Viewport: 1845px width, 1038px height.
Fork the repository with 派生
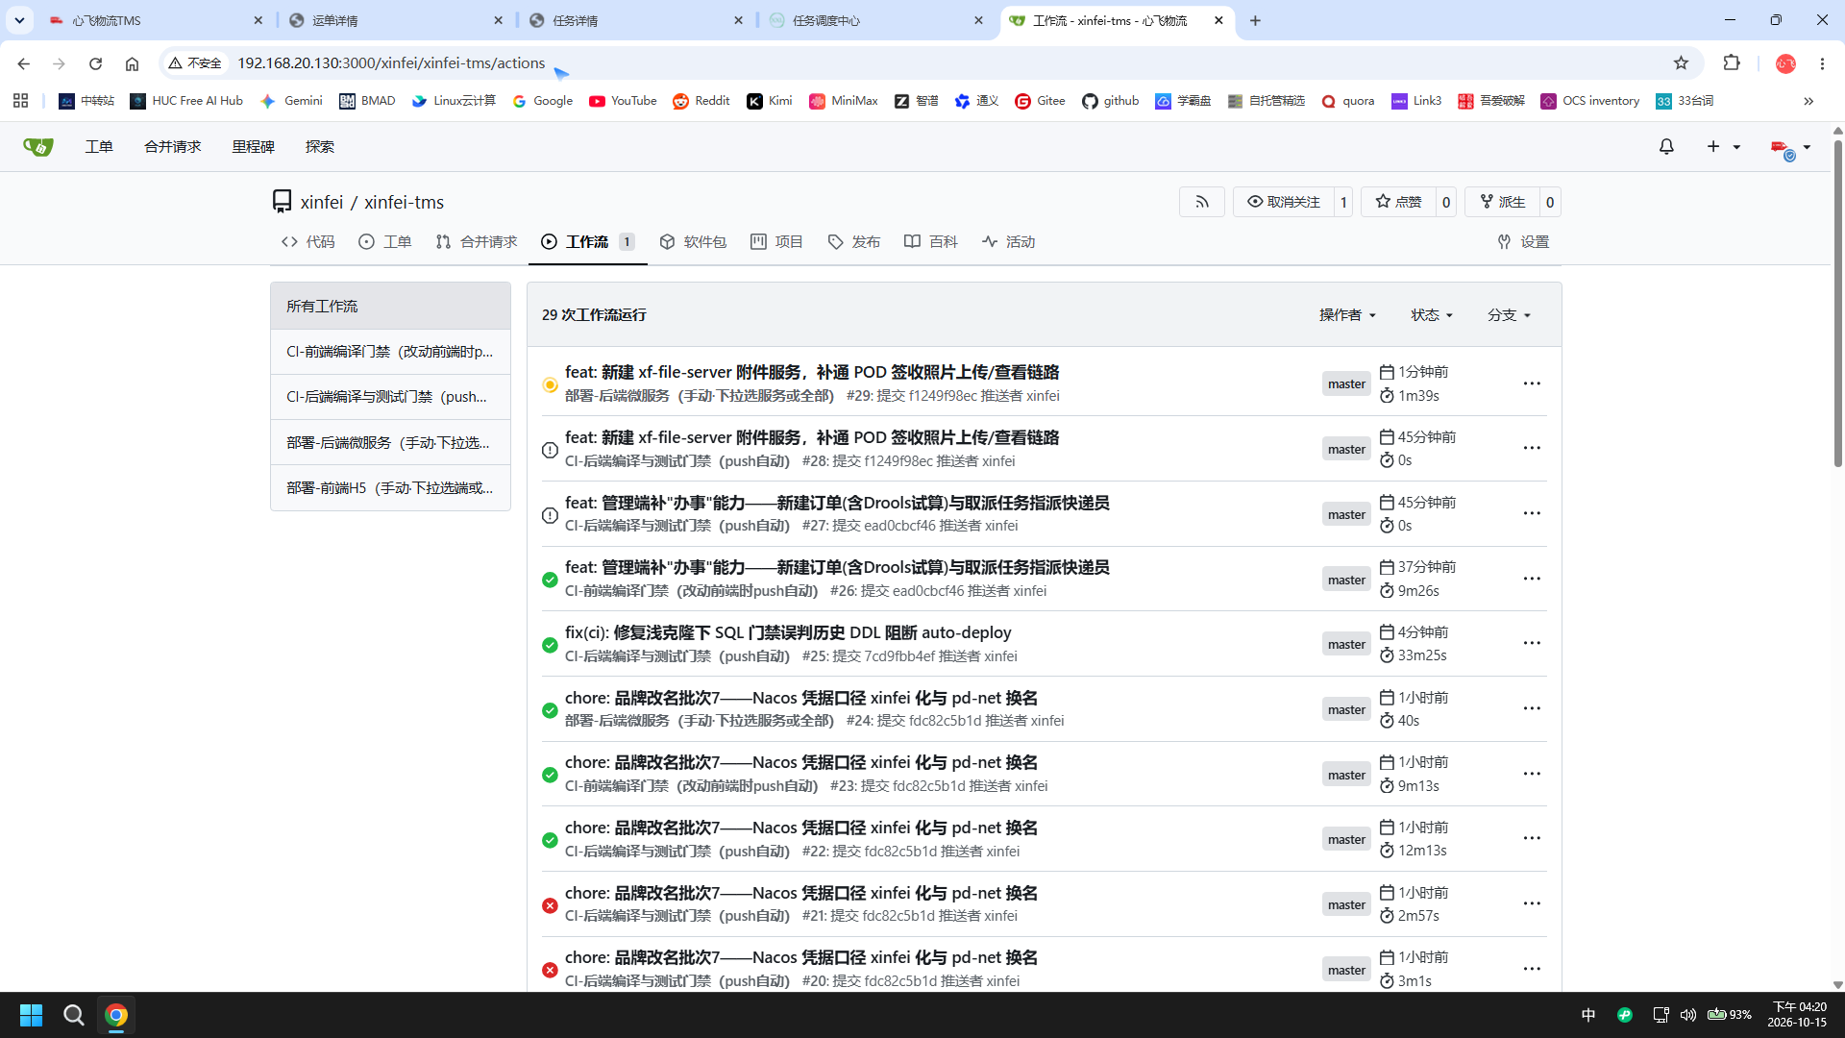1502,202
